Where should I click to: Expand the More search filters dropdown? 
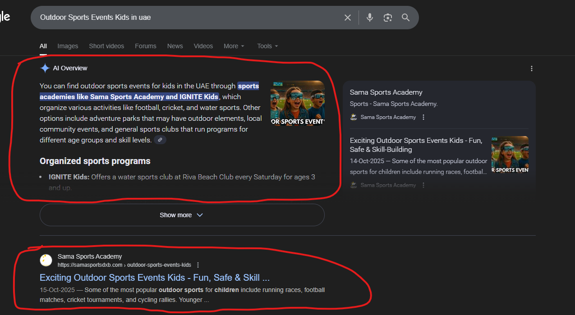(x=234, y=46)
